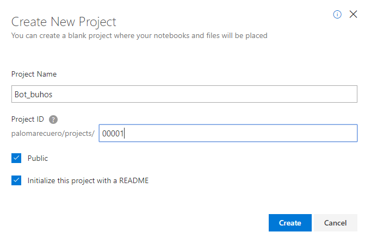Dismiss the dialog using Cancel
Viewport: 371px width, 238px height.
pyautogui.click(x=336, y=223)
